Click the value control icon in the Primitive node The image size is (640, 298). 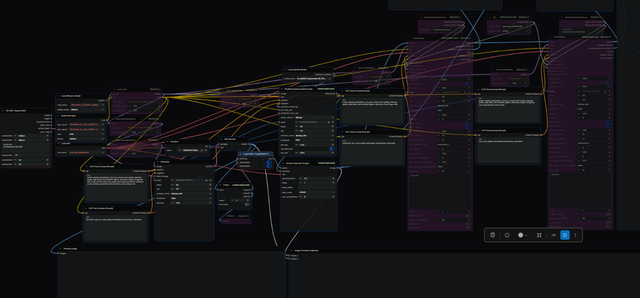(x=202, y=150)
